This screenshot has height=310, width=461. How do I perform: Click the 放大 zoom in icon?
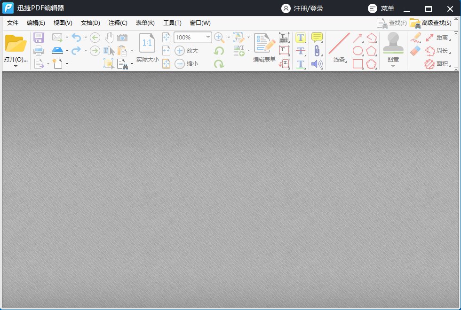179,50
